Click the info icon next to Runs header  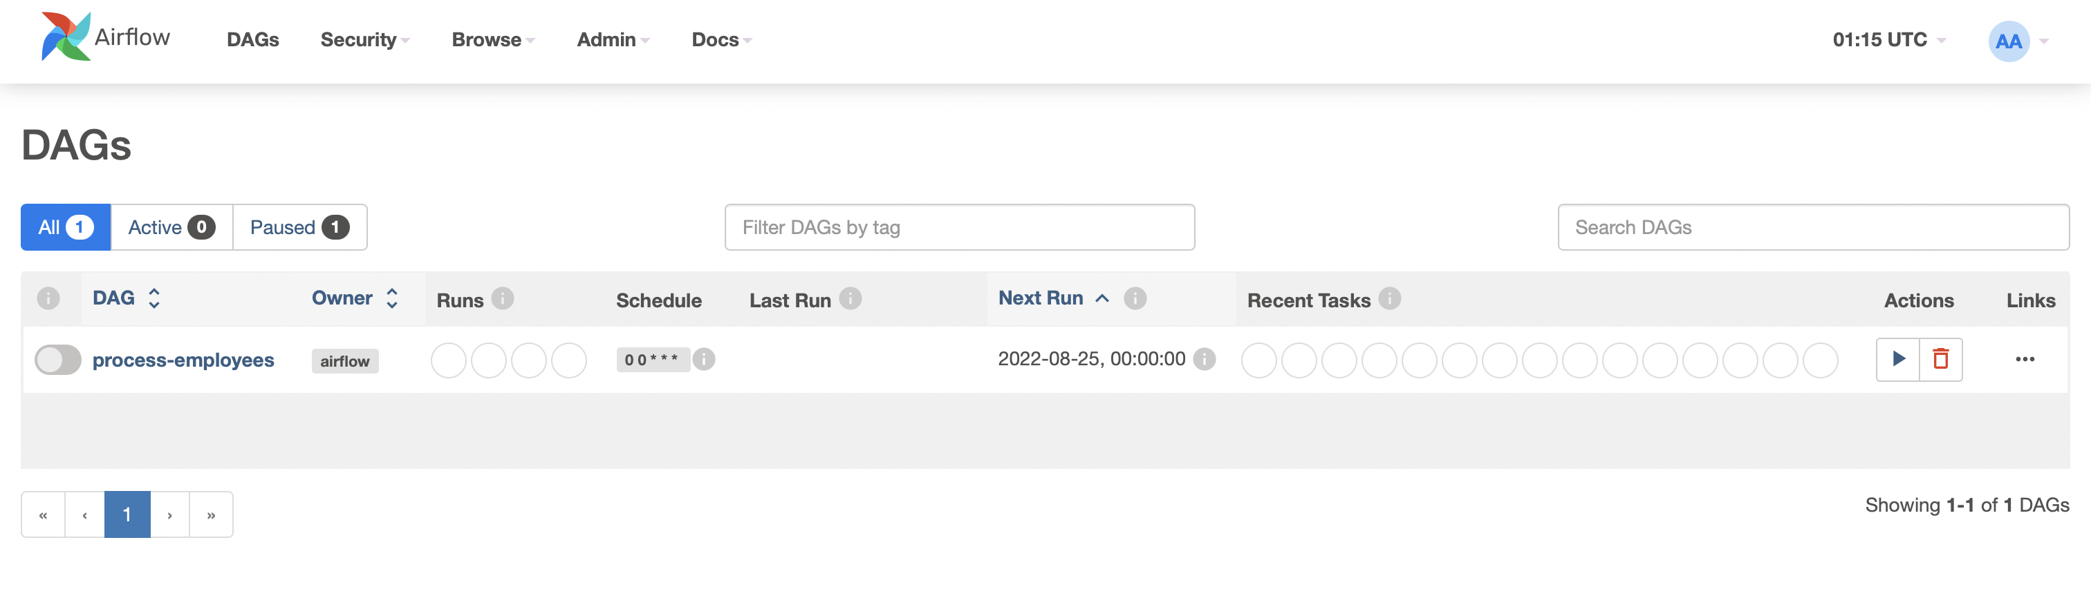503,299
